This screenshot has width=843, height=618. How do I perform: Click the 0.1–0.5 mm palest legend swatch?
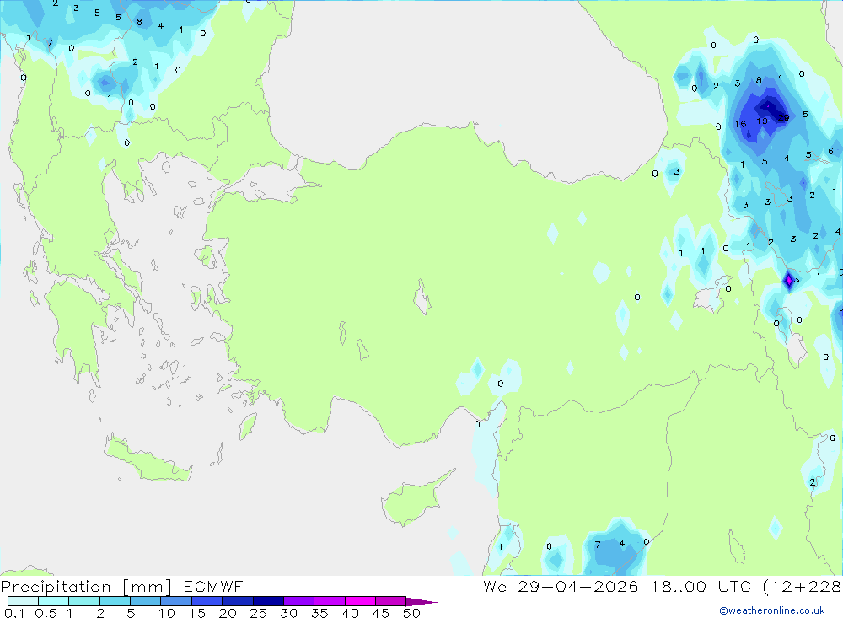(23, 601)
